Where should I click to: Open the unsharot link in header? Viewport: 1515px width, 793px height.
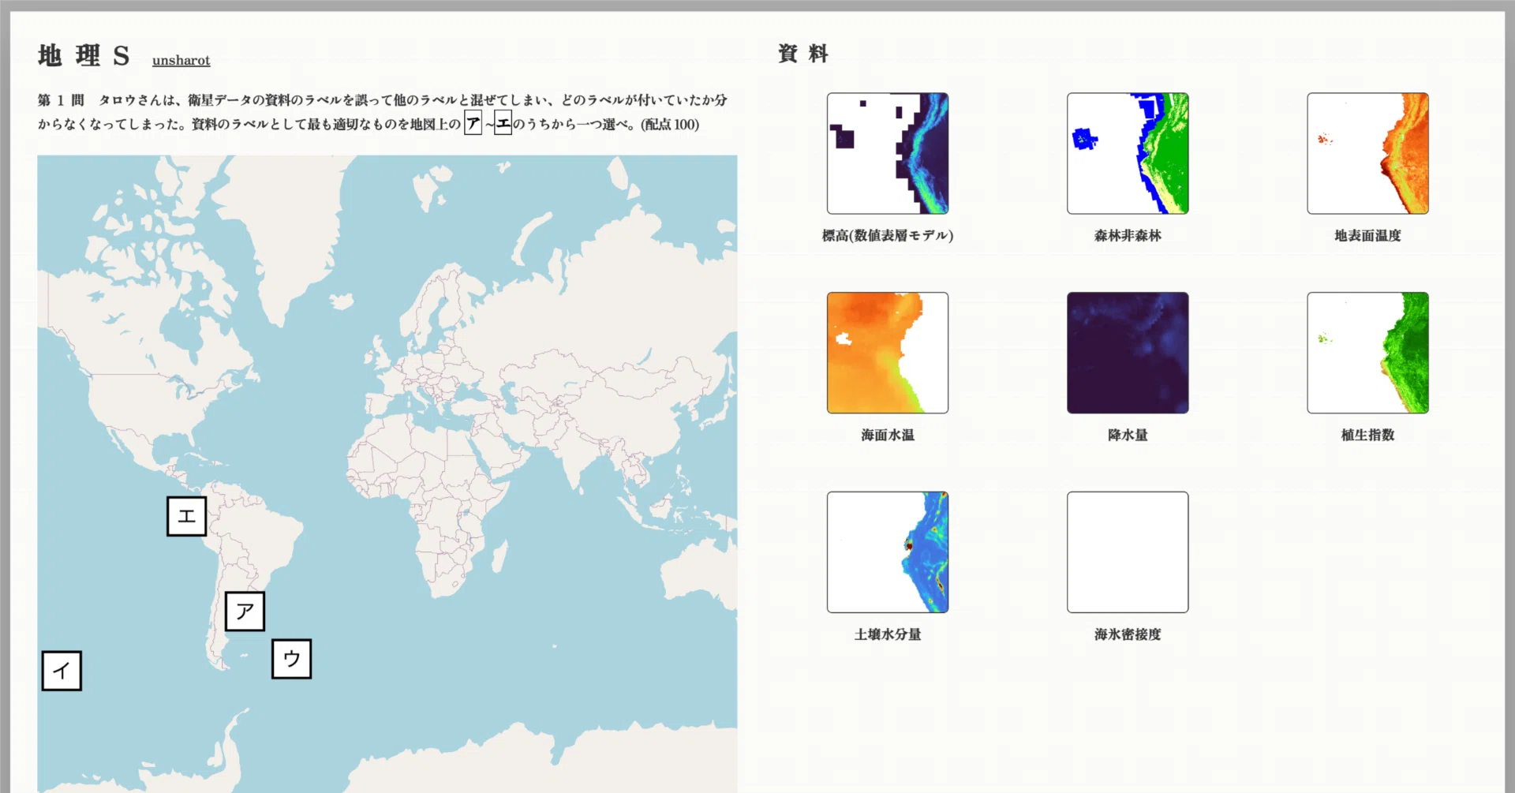coord(181,60)
